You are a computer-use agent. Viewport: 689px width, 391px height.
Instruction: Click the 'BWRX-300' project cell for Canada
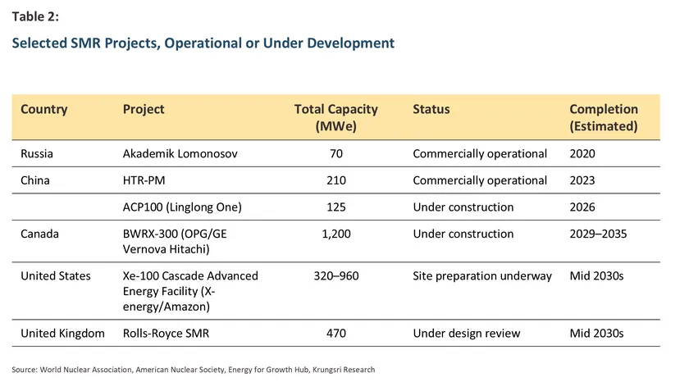[174, 241]
